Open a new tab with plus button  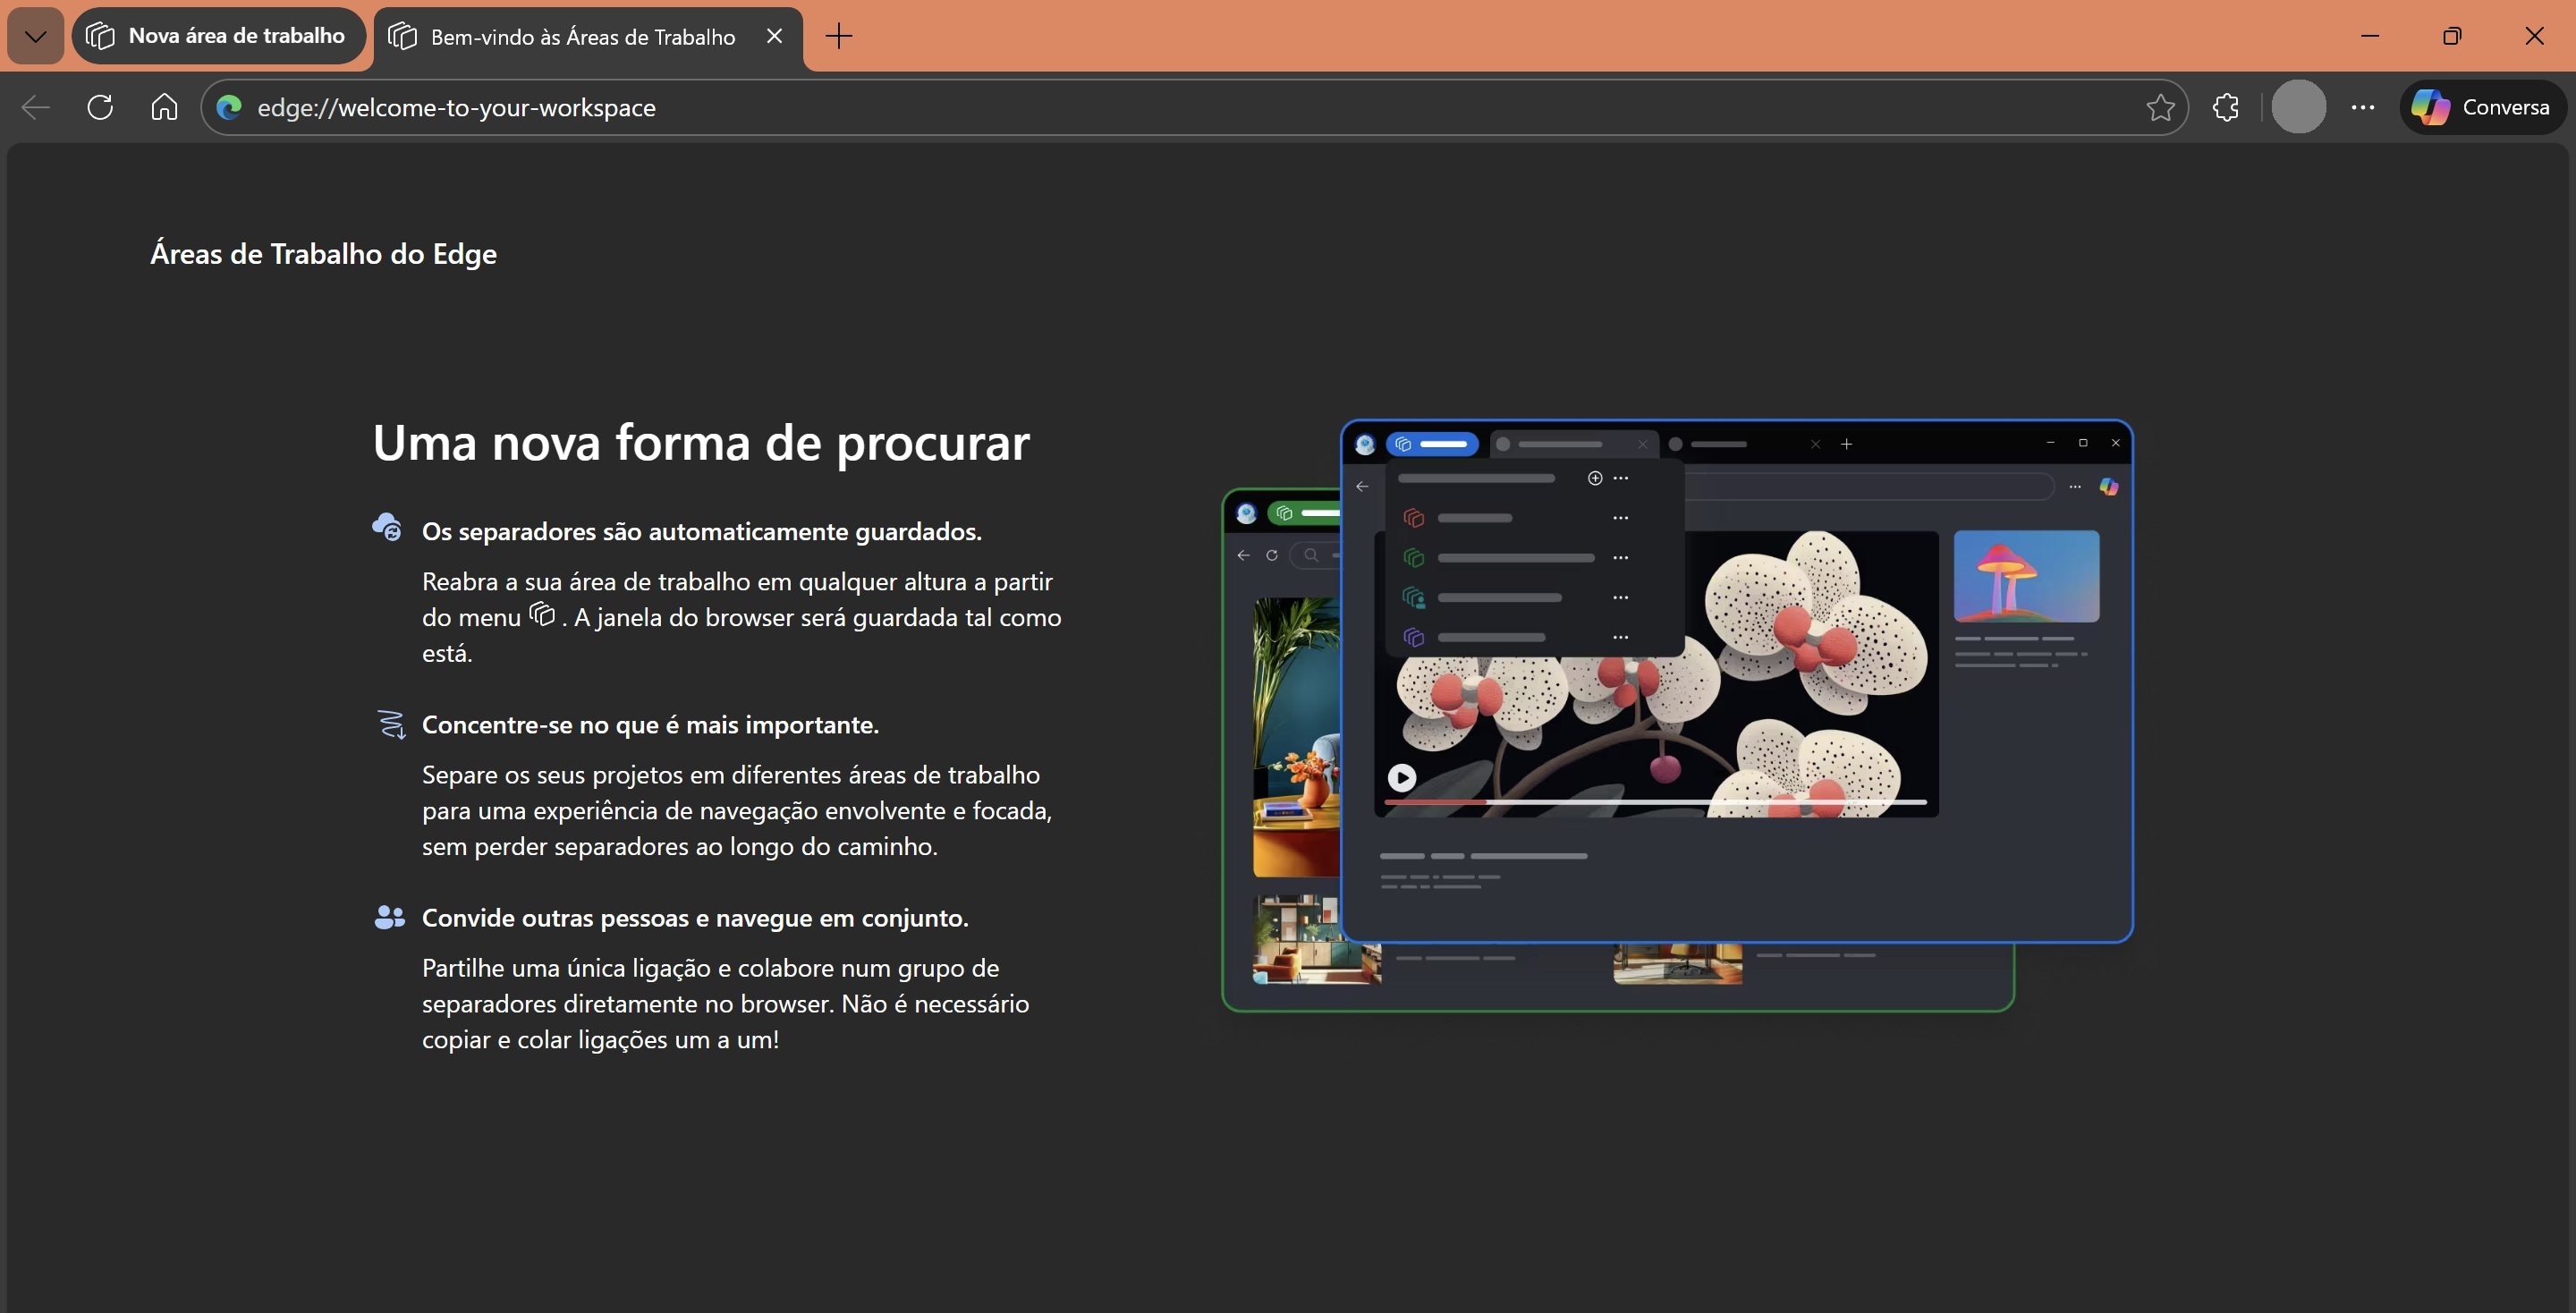pyautogui.click(x=839, y=36)
